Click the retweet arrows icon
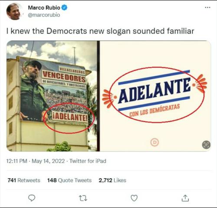 click(x=83, y=198)
